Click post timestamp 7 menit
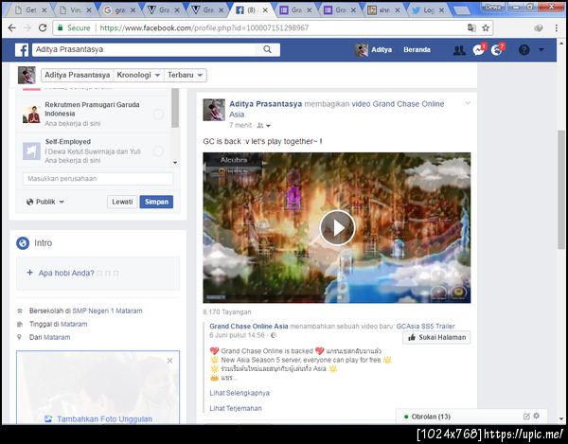The image size is (568, 444). pos(240,125)
